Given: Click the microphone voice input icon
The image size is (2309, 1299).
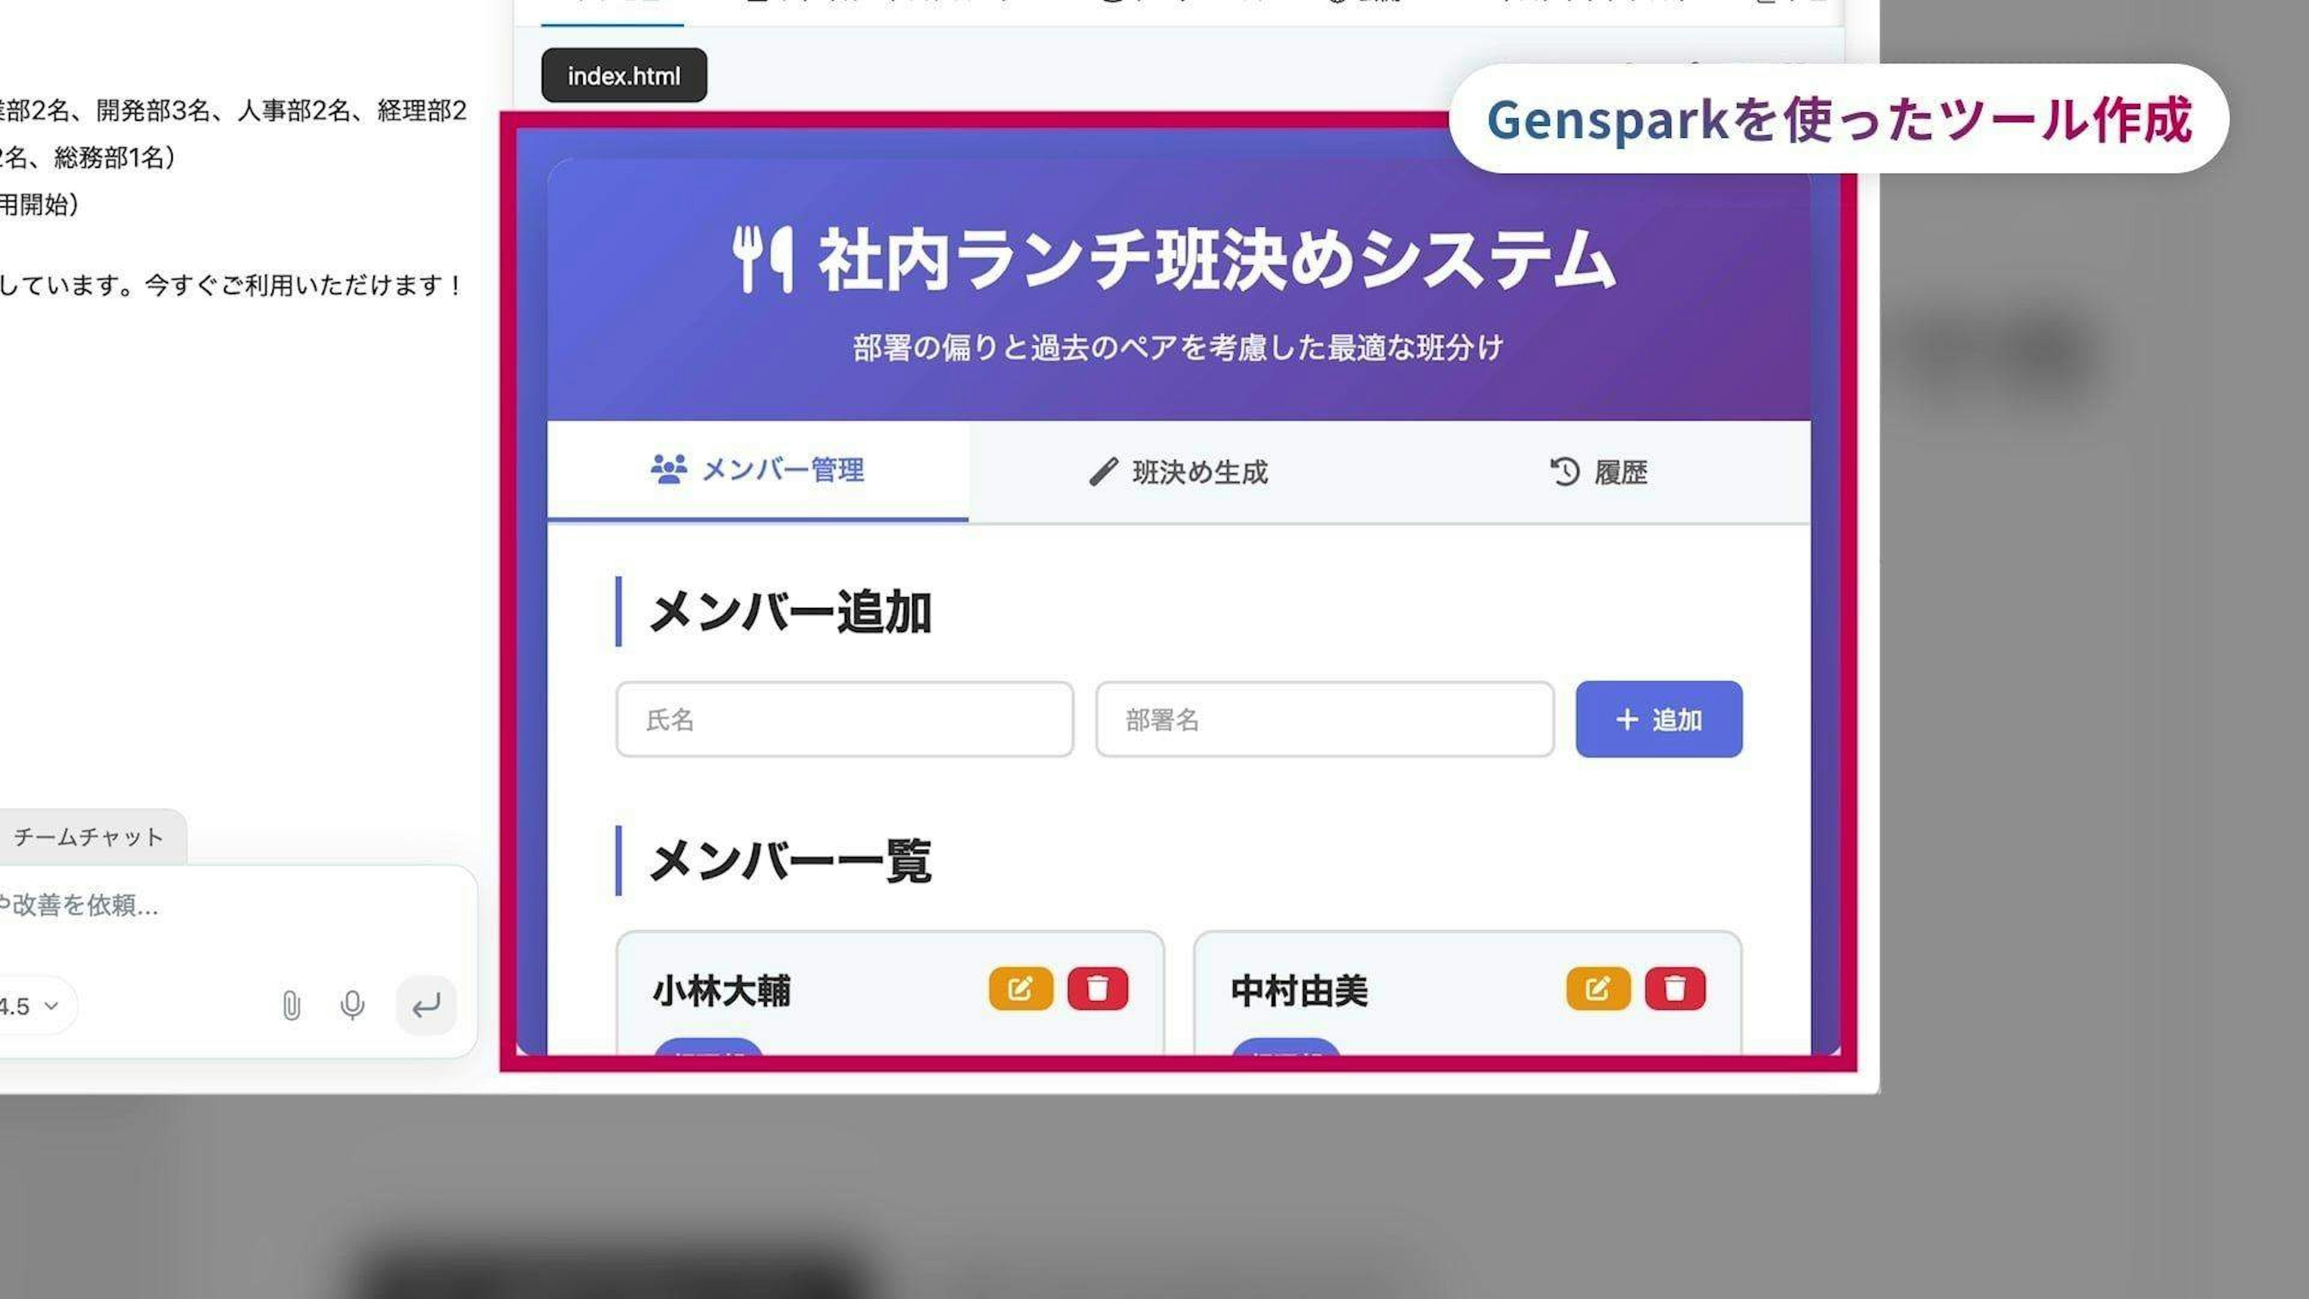Looking at the screenshot, I should click(x=352, y=1005).
